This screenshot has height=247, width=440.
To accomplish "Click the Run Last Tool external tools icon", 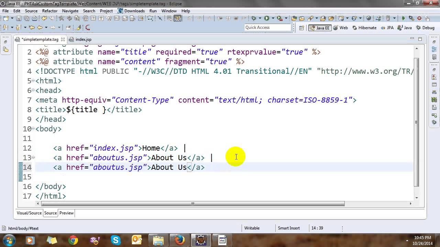I will (x=279, y=18).
